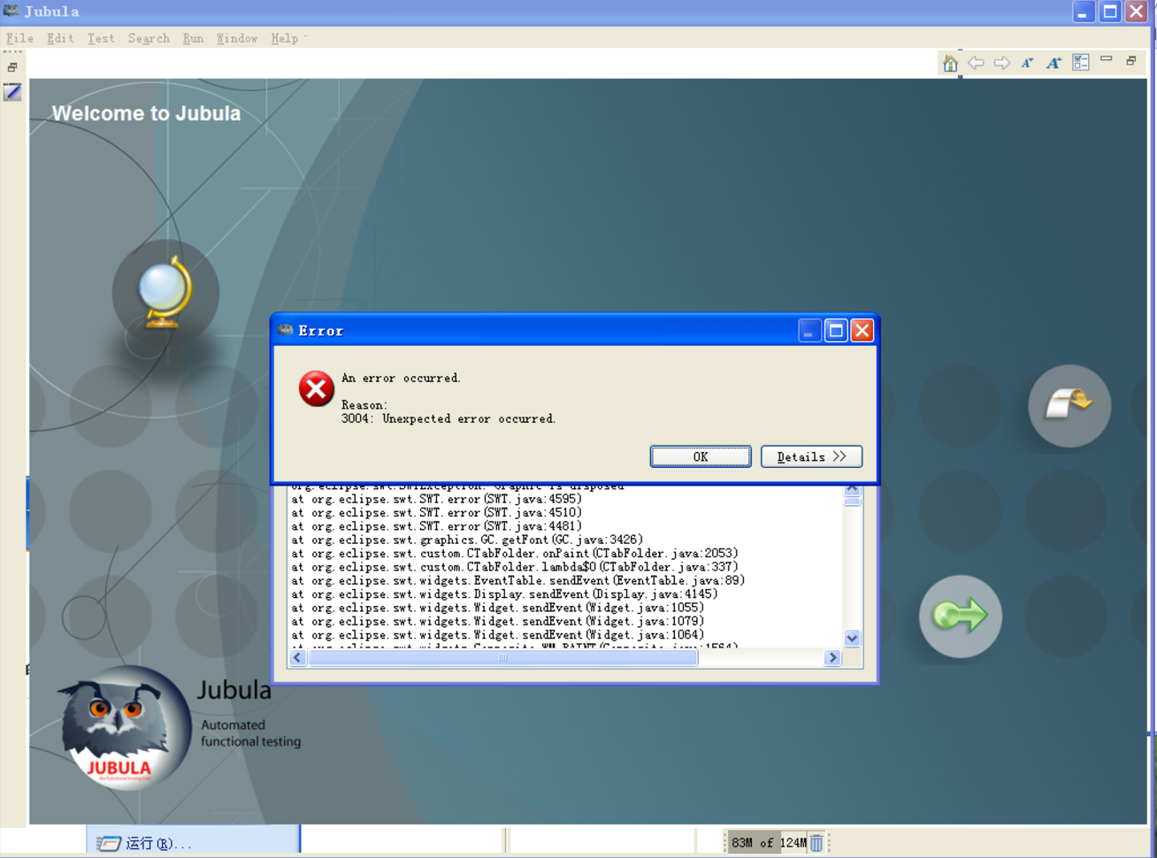This screenshot has width=1157, height=858.
Task: Click the curled page arrow Welcome icon
Action: click(1069, 405)
